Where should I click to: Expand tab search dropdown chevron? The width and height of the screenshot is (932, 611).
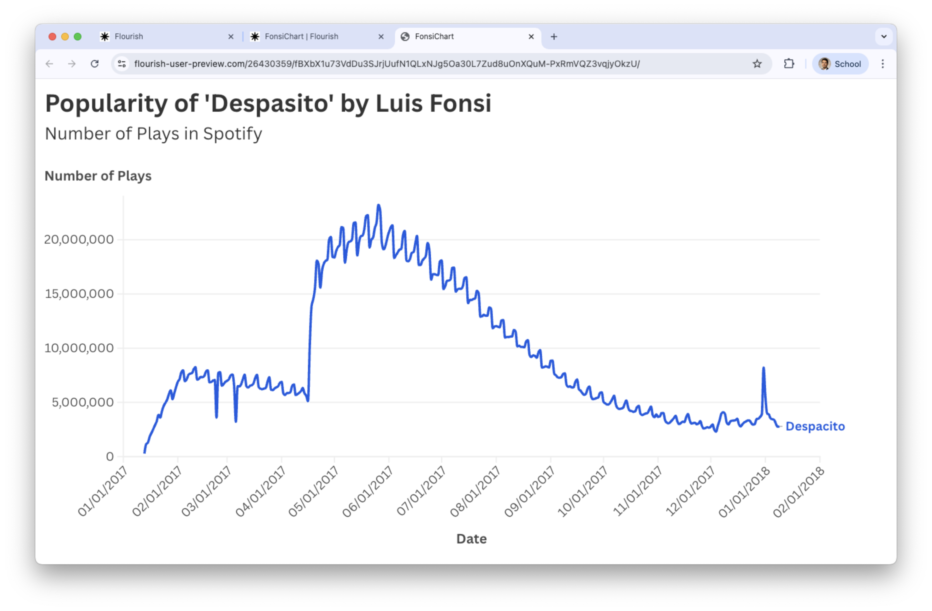[884, 37]
